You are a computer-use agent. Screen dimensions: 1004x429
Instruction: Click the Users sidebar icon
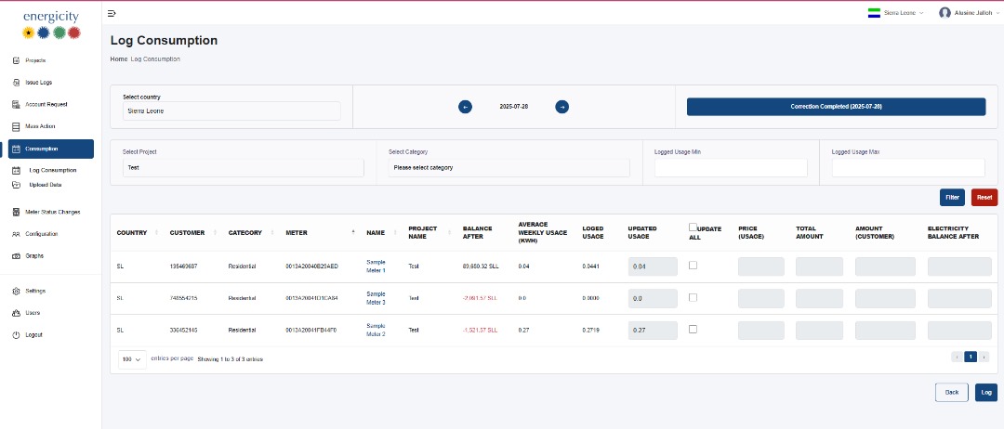(16, 313)
